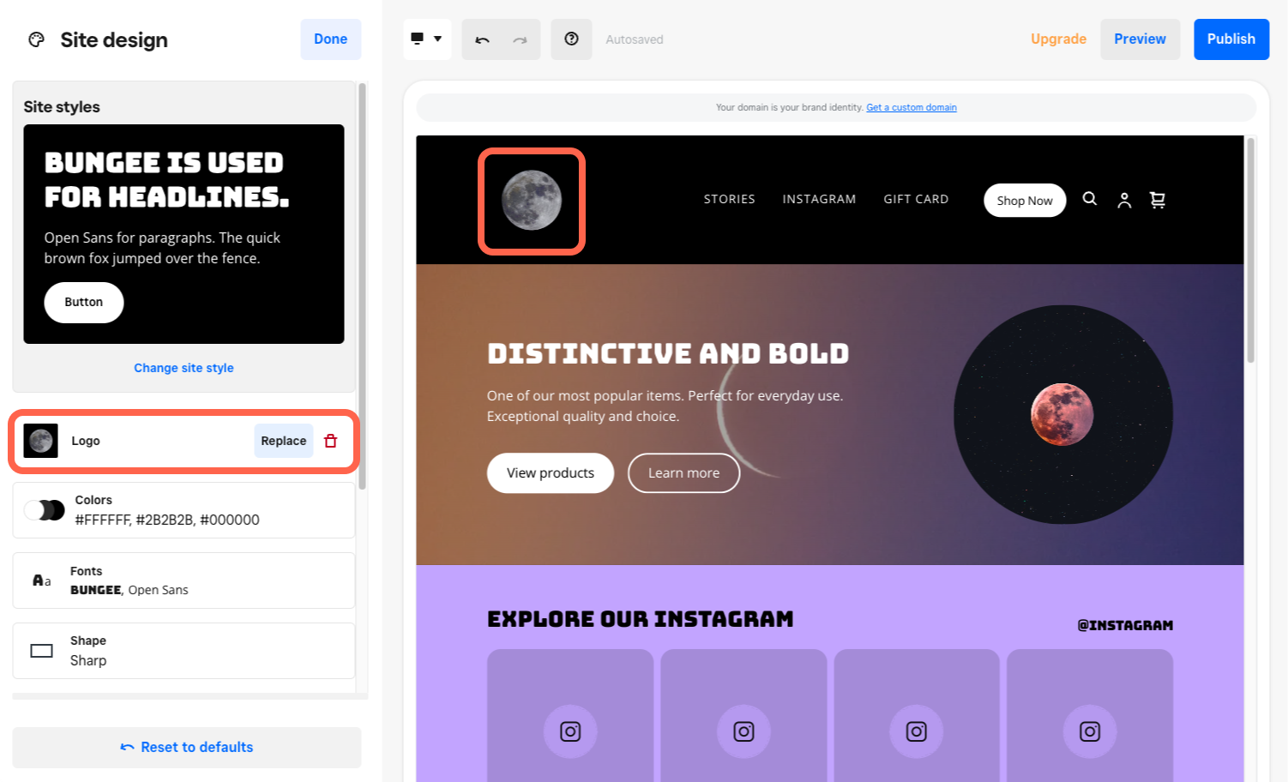This screenshot has width=1288, height=782.
Task: Click the @INSTAGRAM handle link
Action: [x=1125, y=625]
